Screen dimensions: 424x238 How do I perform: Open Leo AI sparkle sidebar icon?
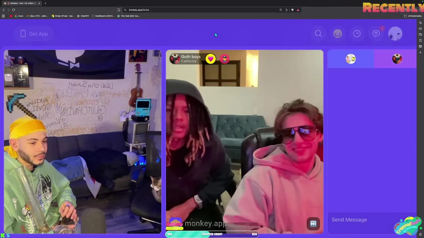(x=420, y=22)
